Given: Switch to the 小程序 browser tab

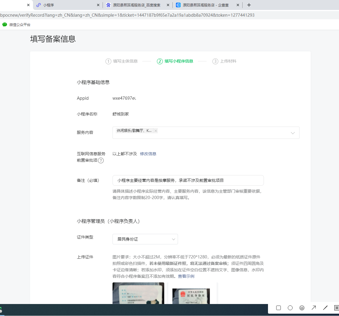Looking at the screenshot, I should click(67, 5).
